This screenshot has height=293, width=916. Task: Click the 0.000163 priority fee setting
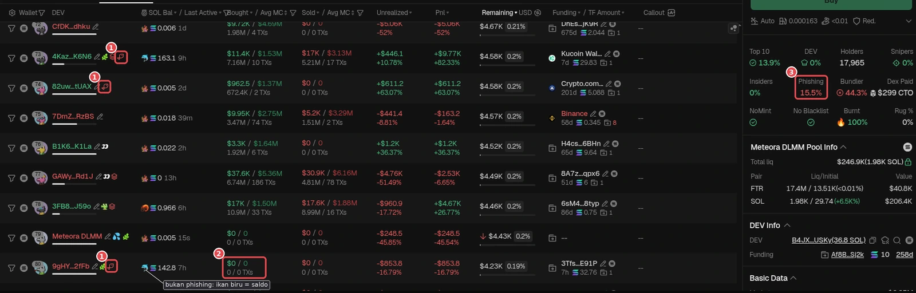(798, 21)
